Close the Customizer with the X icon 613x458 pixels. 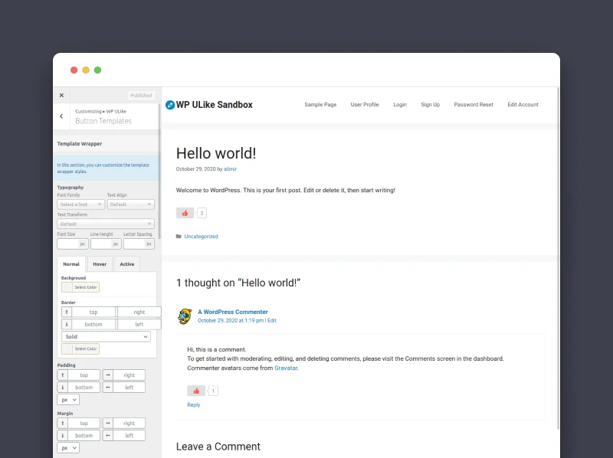pos(61,96)
